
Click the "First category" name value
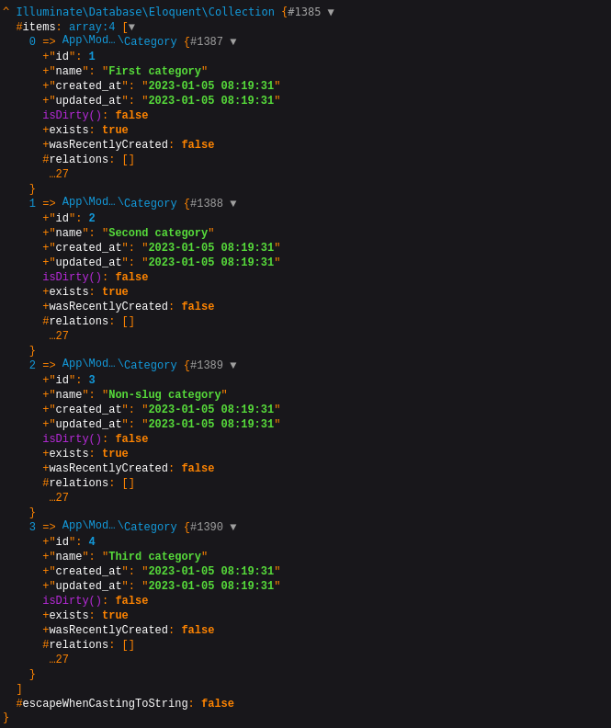tap(154, 72)
